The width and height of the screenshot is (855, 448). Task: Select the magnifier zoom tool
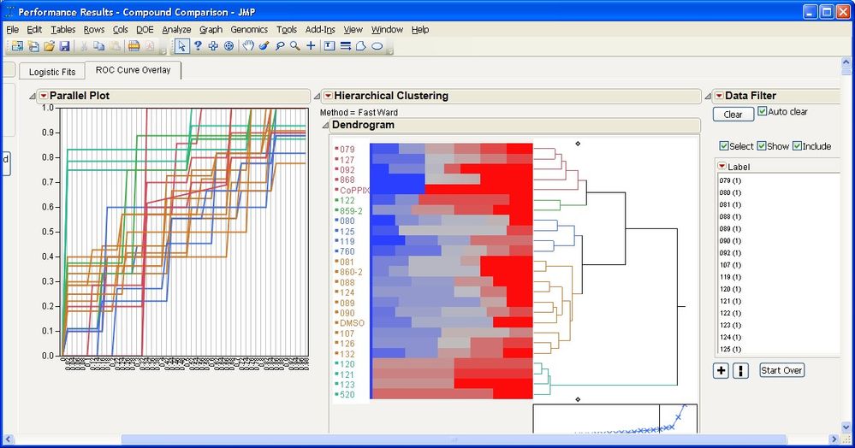coord(295,46)
